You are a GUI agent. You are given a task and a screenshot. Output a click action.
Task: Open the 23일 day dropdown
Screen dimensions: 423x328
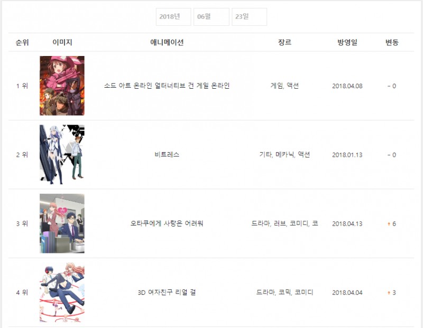(250, 17)
